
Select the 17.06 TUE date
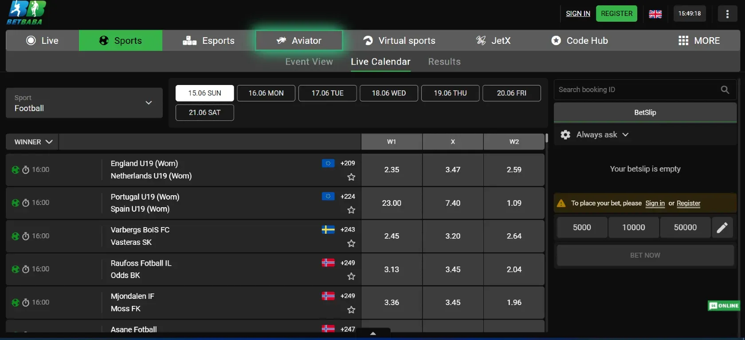[328, 93]
